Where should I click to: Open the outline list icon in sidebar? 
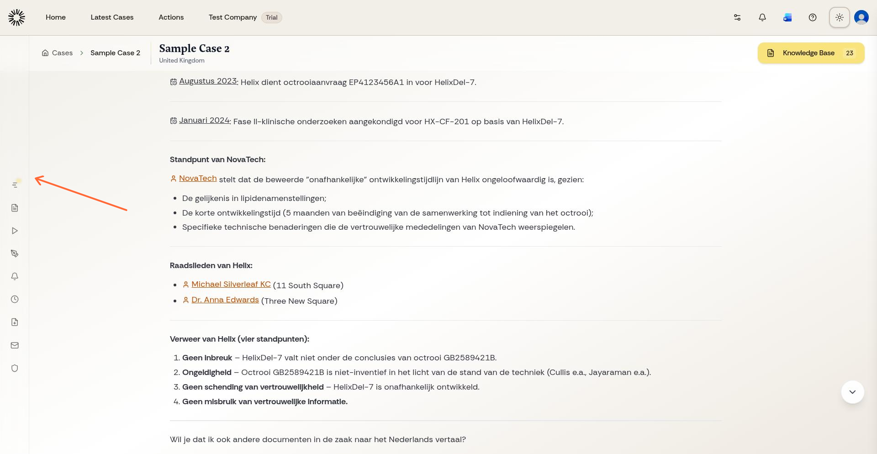tap(15, 185)
